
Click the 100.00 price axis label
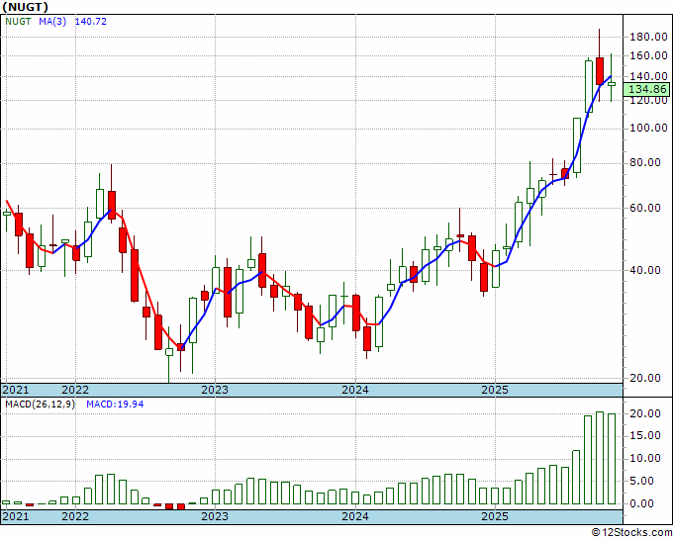648,128
